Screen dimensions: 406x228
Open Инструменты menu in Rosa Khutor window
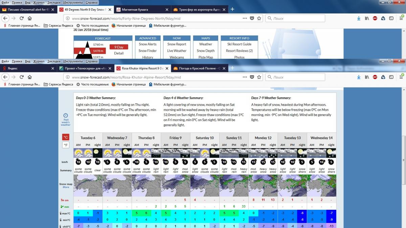pos(73,61)
